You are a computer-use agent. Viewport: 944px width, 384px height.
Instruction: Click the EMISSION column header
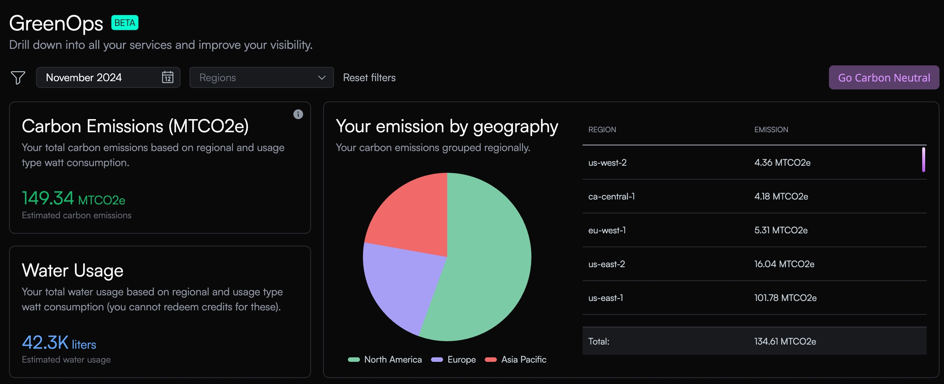pyautogui.click(x=771, y=129)
